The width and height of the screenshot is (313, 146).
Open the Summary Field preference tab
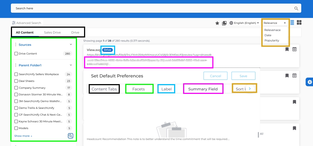(x=203, y=89)
